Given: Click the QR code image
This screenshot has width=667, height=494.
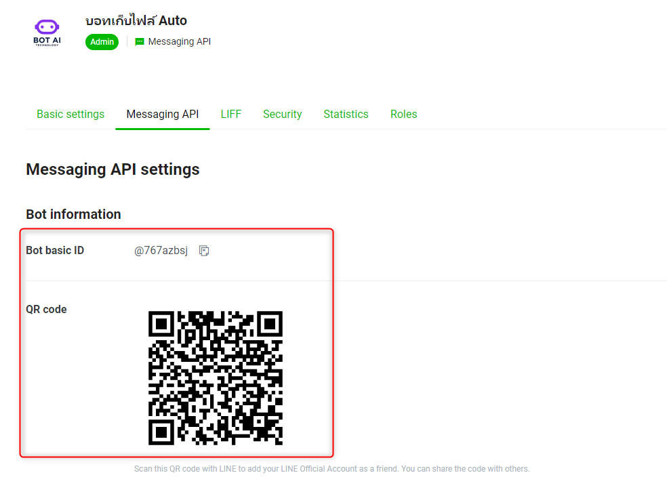Looking at the screenshot, I should [x=215, y=378].
